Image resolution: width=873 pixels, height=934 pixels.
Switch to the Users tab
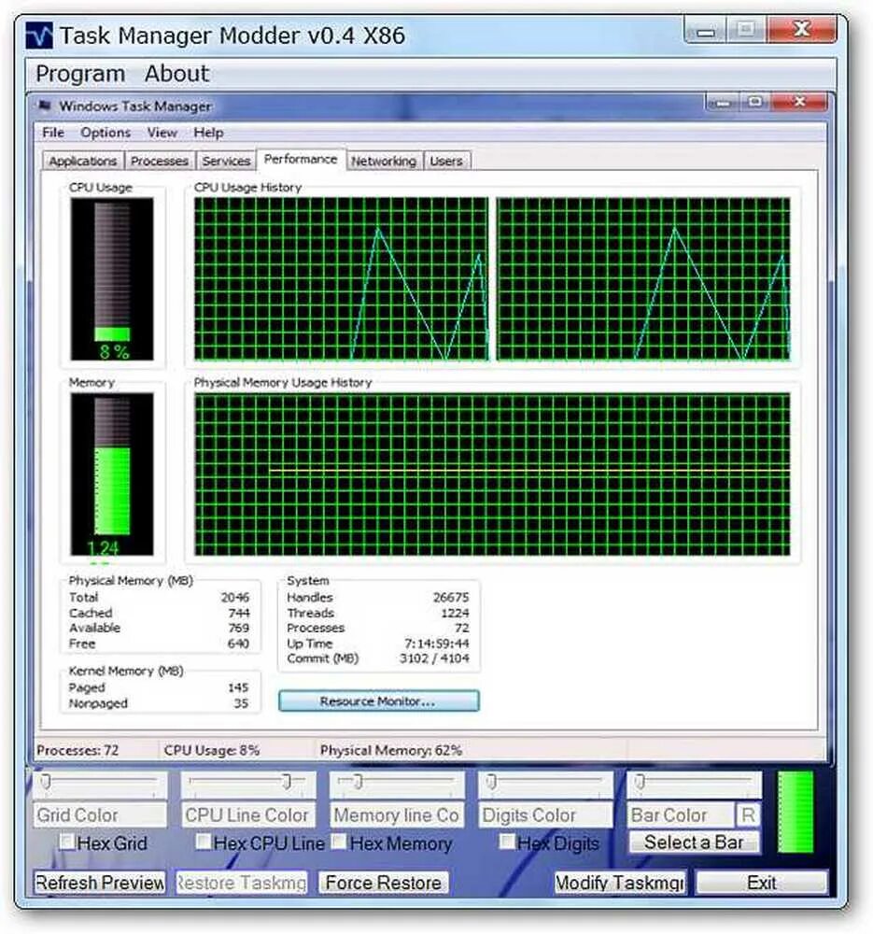pyautogui.click(x=446, y=161)
